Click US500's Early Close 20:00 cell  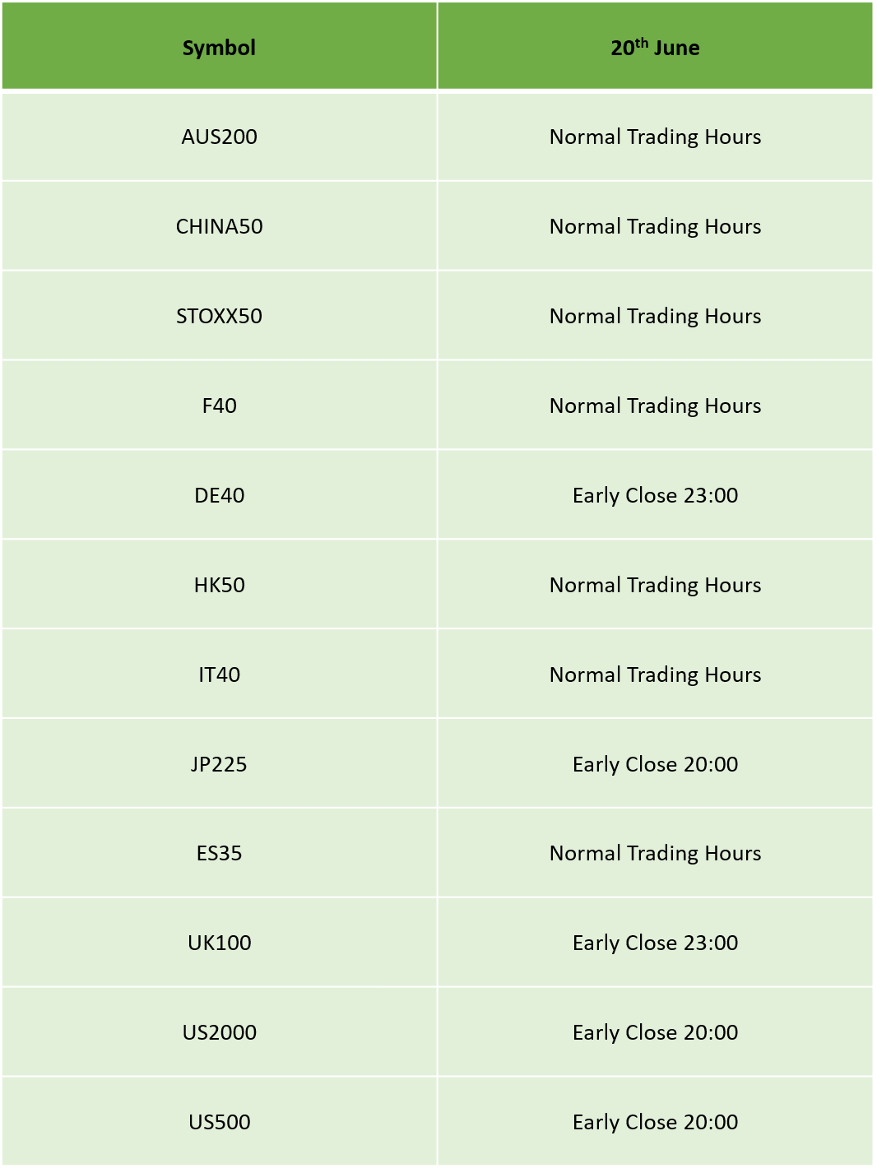tap(655, 1122)
